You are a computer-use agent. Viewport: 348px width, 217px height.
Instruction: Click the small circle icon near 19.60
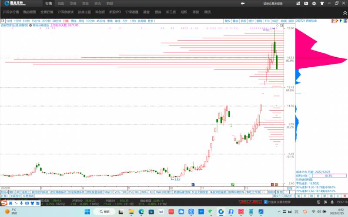[277, 26]
